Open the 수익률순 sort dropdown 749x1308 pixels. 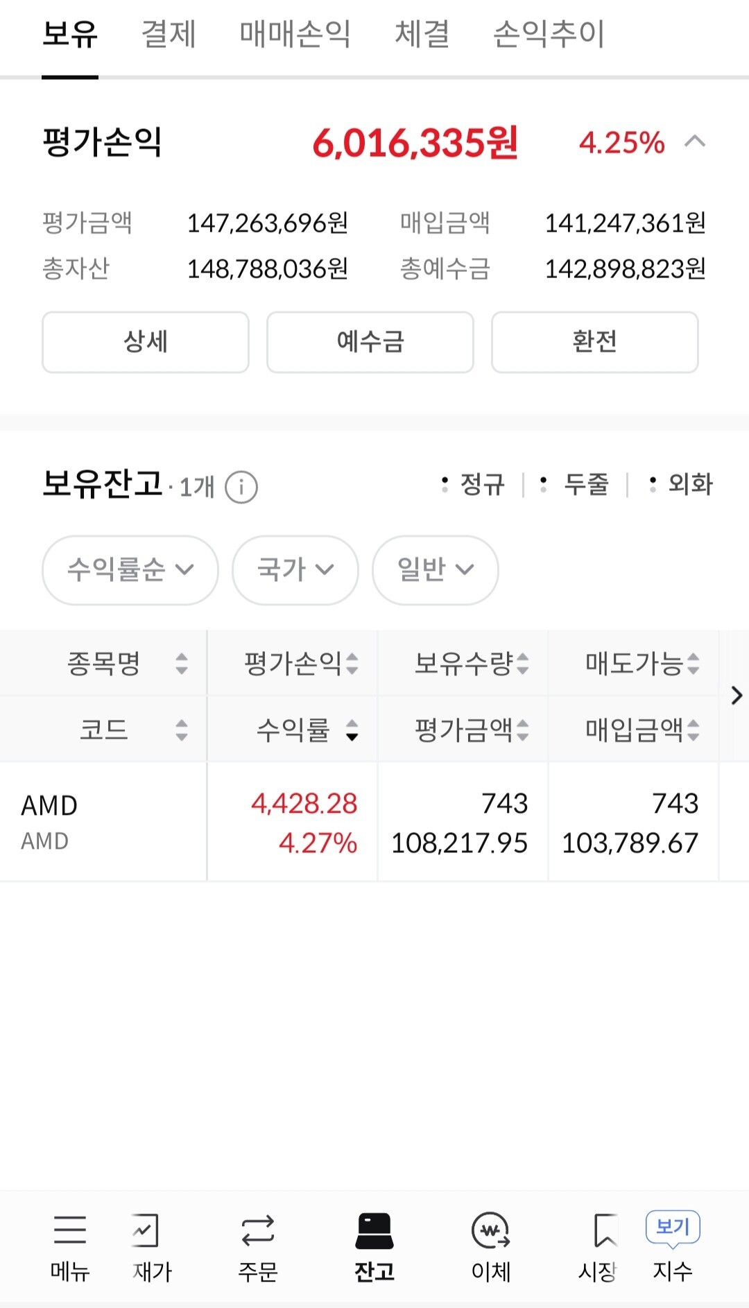(x=130, y=570)
